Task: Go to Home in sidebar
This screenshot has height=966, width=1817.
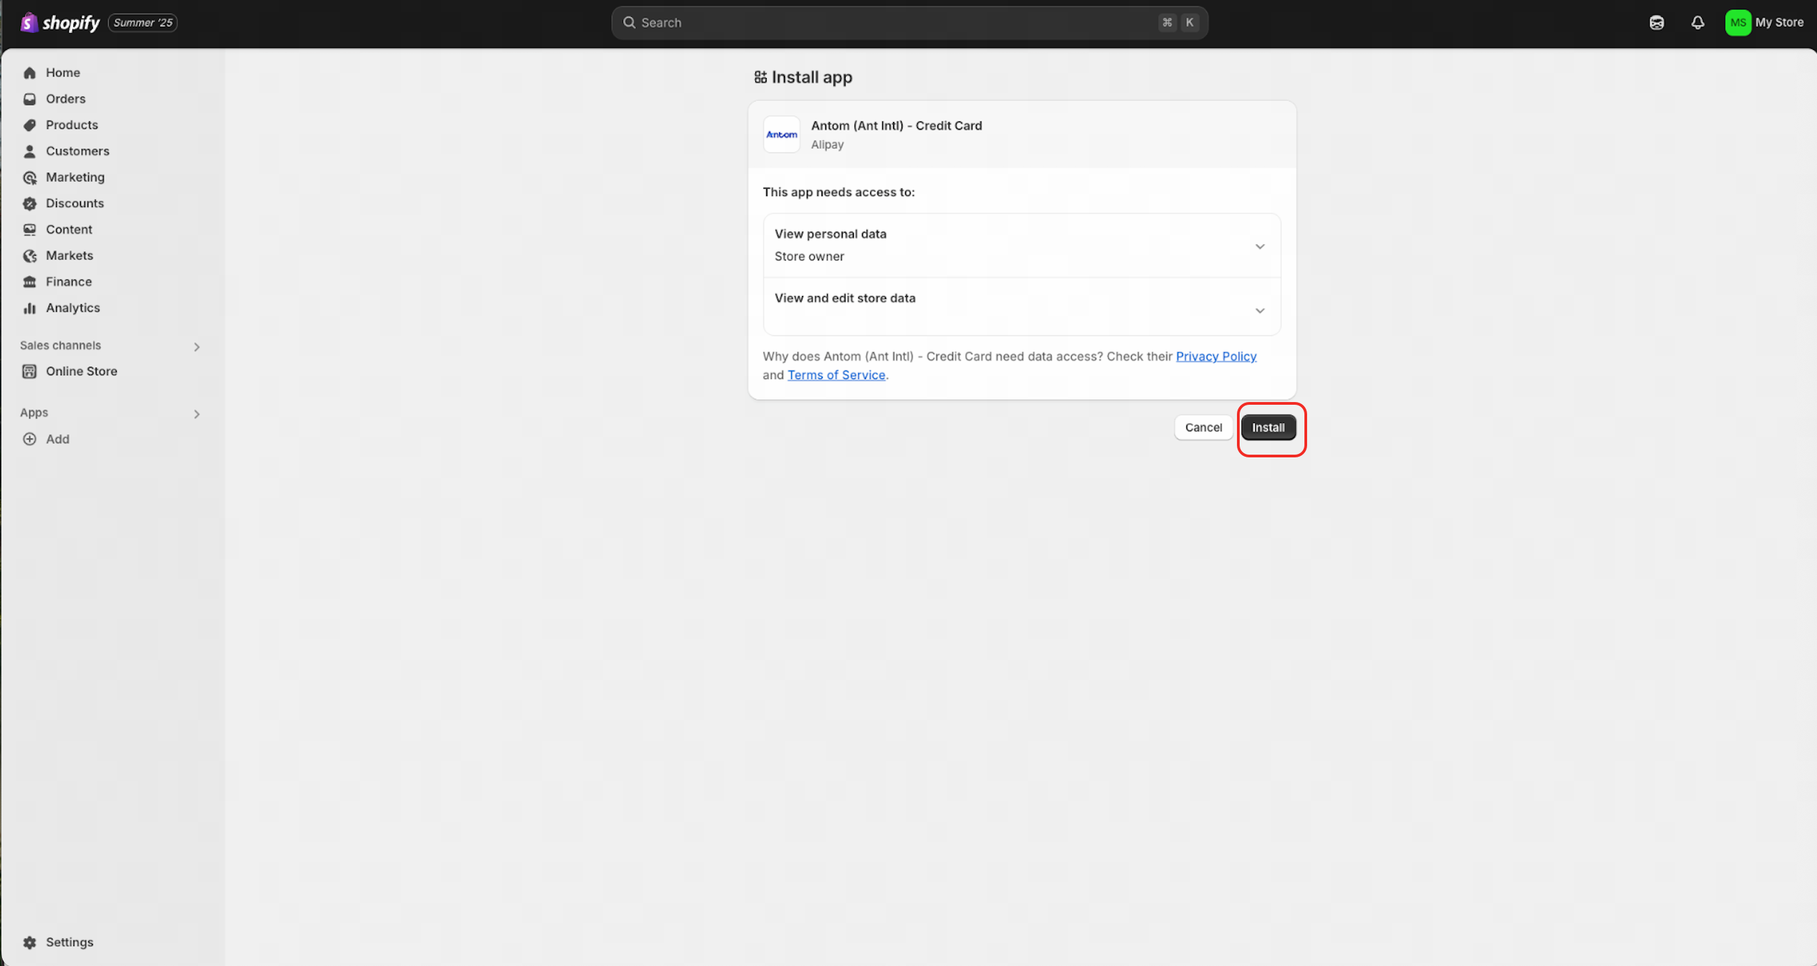Action: [63, 73]
